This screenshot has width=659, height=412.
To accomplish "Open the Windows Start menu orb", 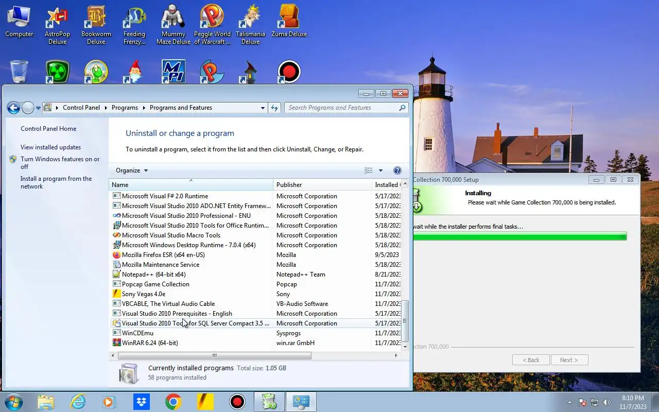I will pyautogui.click(x=14, y=402).
